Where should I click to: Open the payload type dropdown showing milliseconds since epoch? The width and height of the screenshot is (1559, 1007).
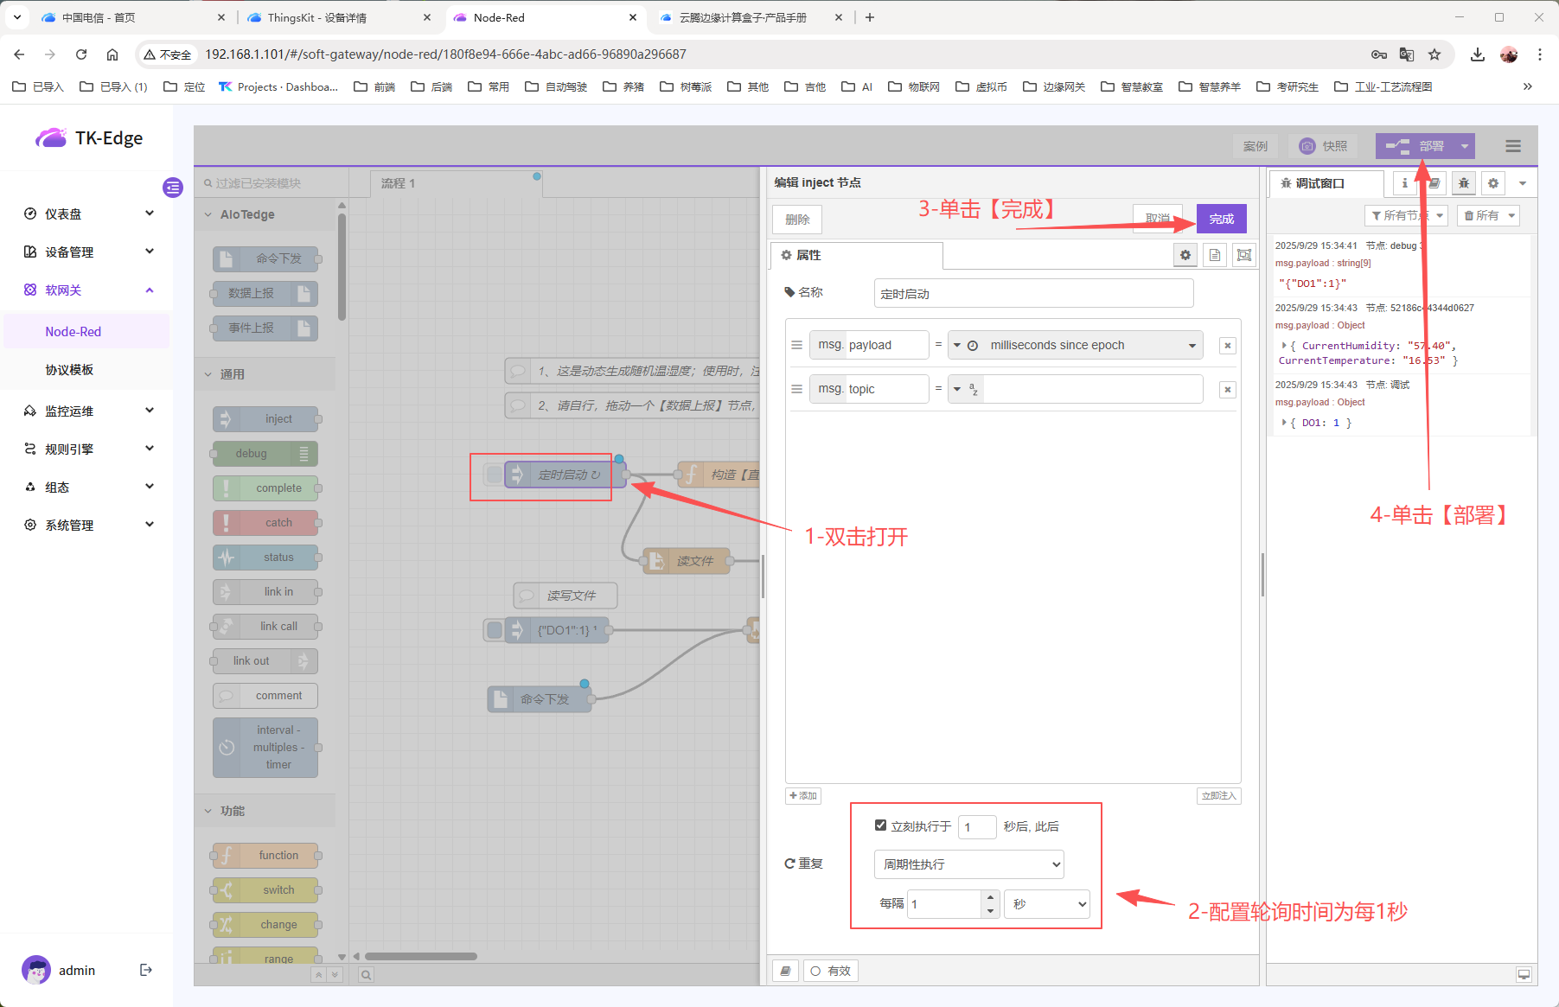click(1075, 345)
